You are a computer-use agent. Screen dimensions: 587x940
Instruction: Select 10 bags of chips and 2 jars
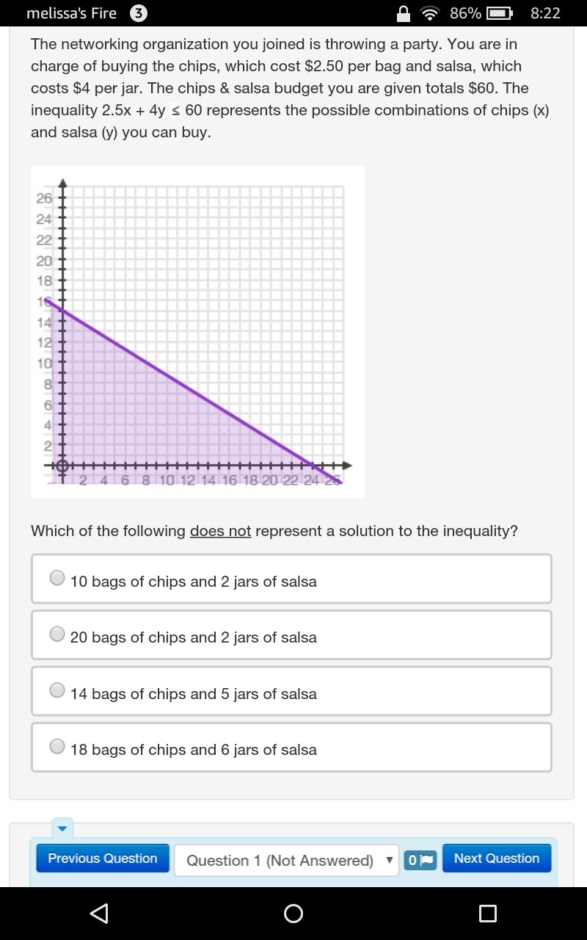[x=57, y=579]
